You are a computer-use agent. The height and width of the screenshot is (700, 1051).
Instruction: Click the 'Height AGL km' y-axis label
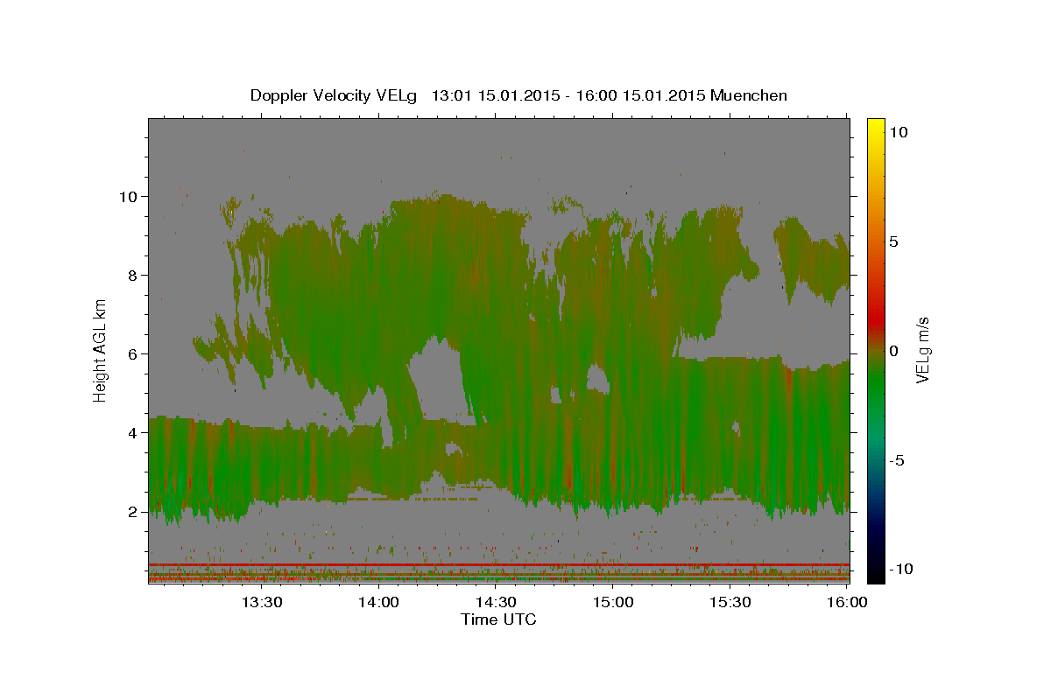pyautogui.click(x=100, y=350)
